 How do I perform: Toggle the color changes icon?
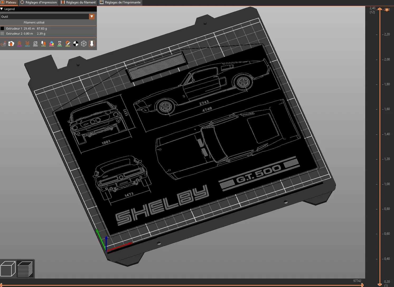tap(51, 44)
